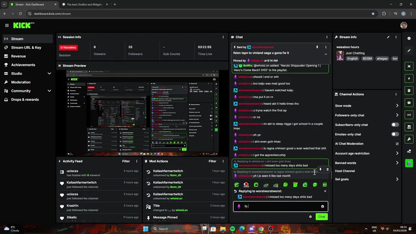The image size is (416, 234).
Task: Delete the hovered chat message
Action: tap(327, 169)
